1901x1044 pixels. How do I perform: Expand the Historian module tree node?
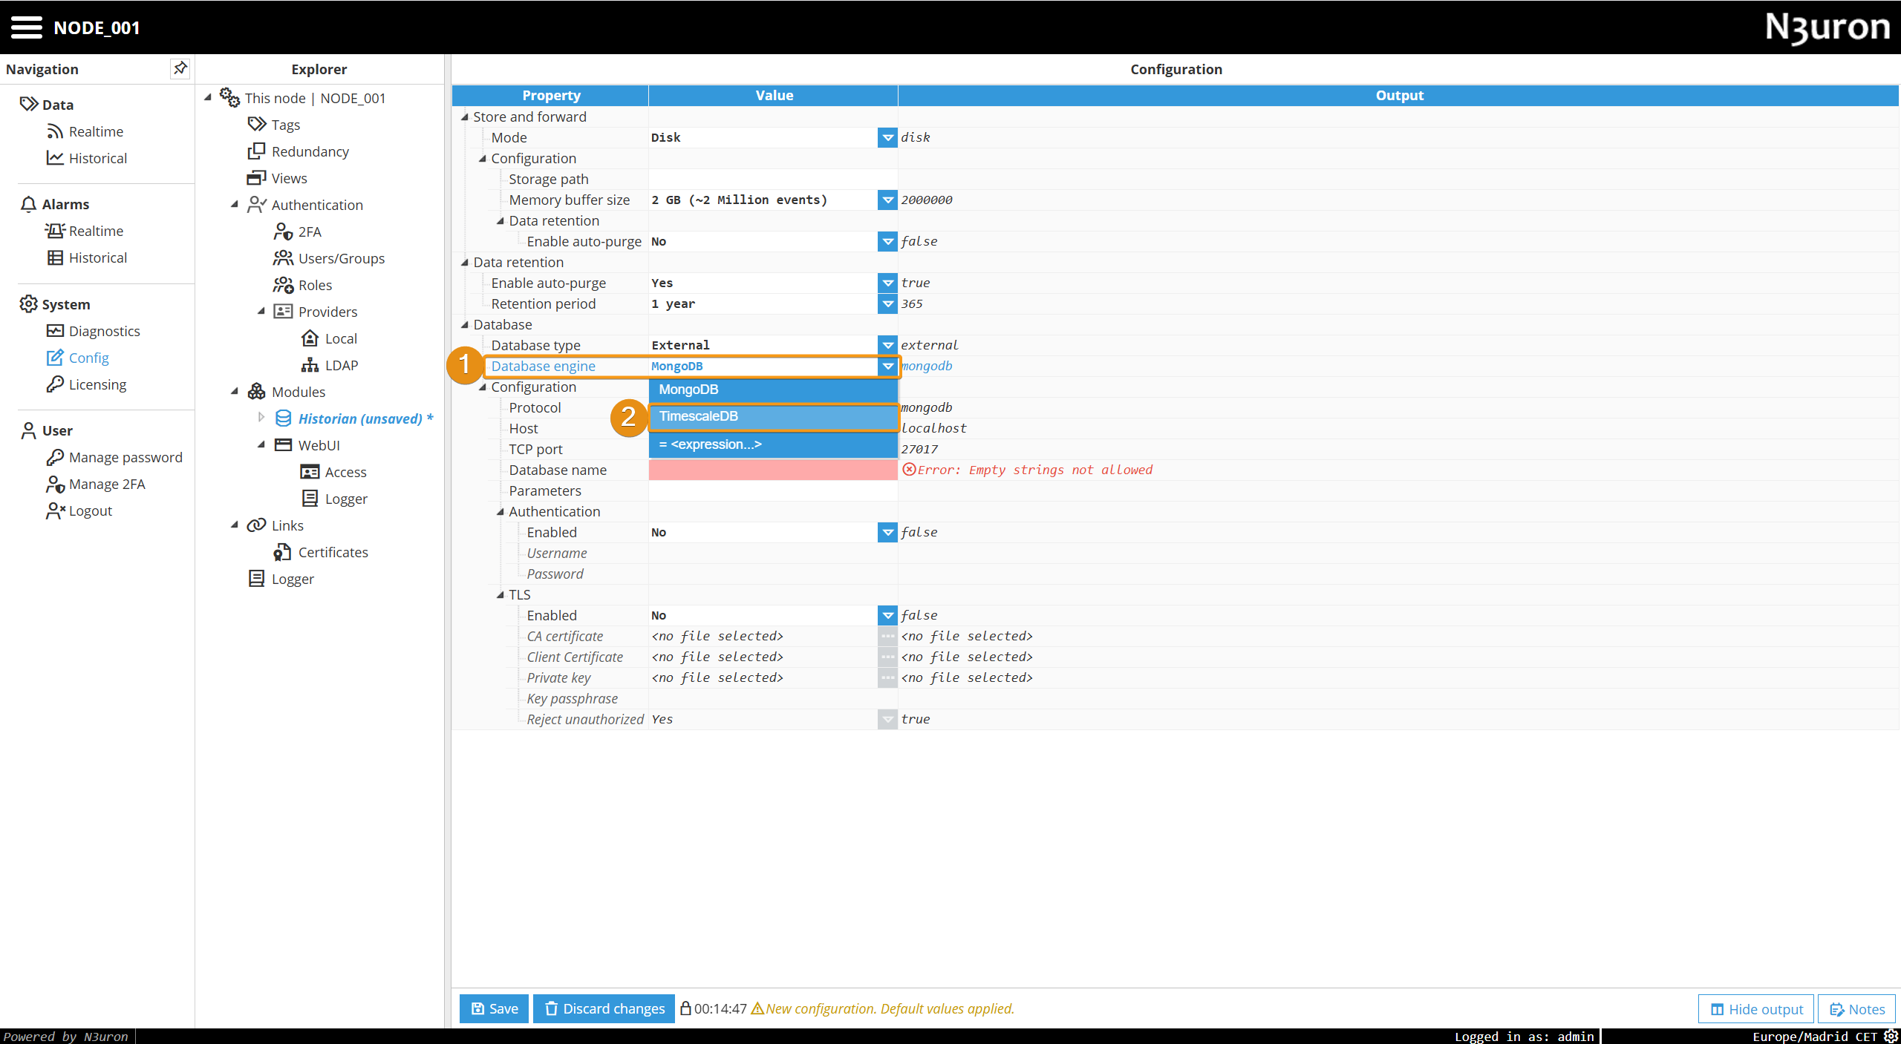[x=261, y=418]
